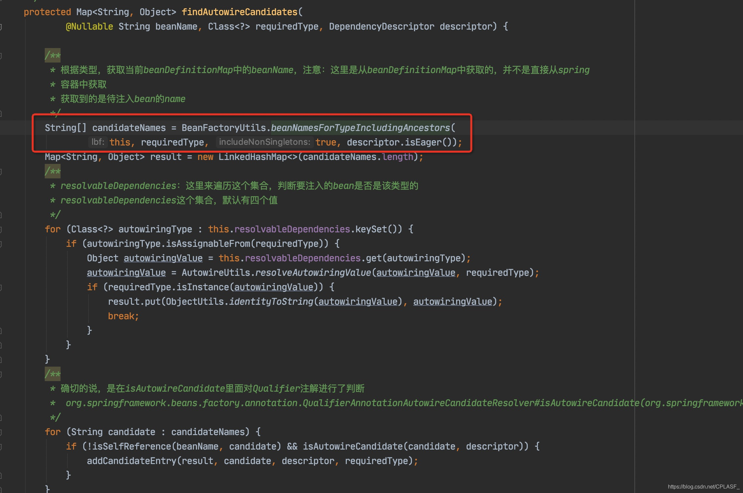Image resolution: width=743 pixels, height=493 pixels.
Task: Click the includeNonSingletons: inlay hint
Action: (x=264, y=142)
